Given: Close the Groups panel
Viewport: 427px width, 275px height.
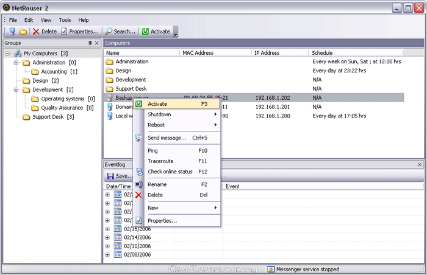Looking at the screenshot, I should [x=96, y=43].
